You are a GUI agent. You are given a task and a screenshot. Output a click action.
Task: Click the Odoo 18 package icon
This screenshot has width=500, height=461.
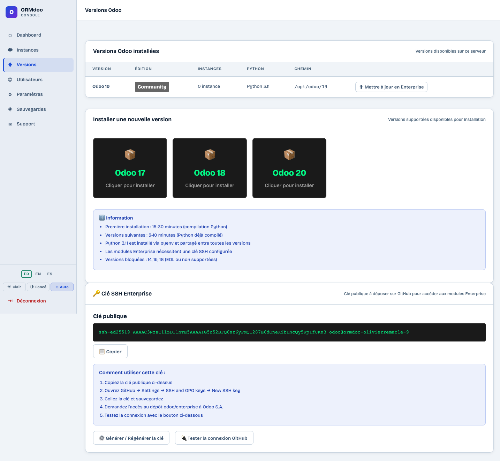[210, 154]
